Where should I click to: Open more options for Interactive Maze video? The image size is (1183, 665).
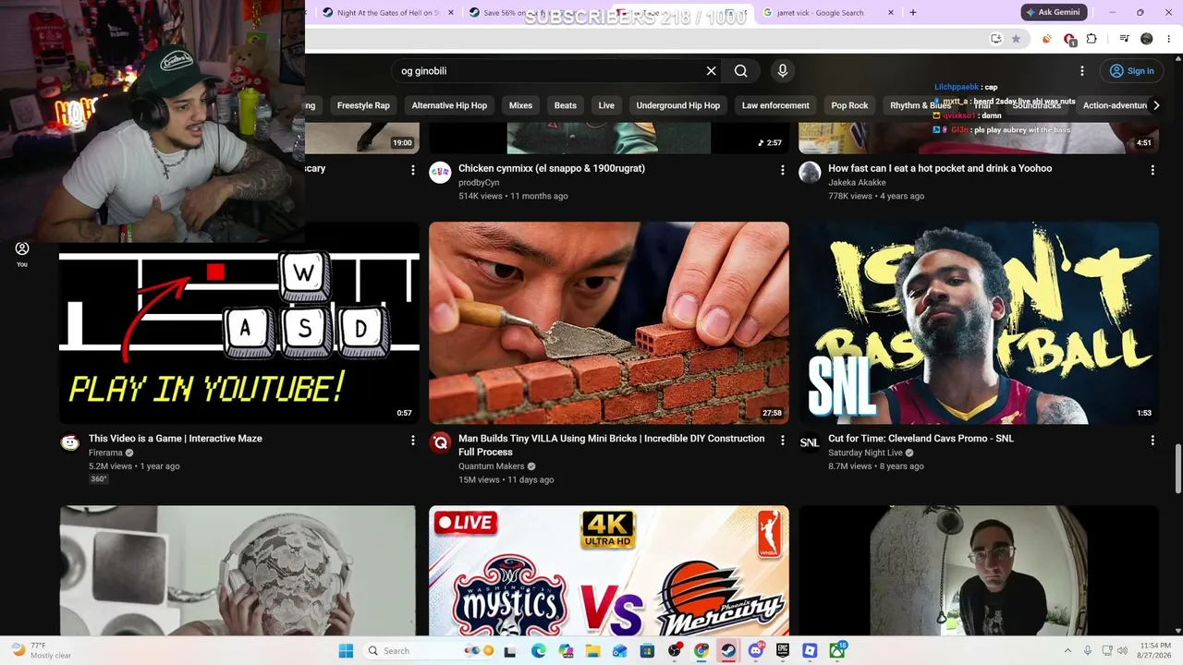point(413,441)
